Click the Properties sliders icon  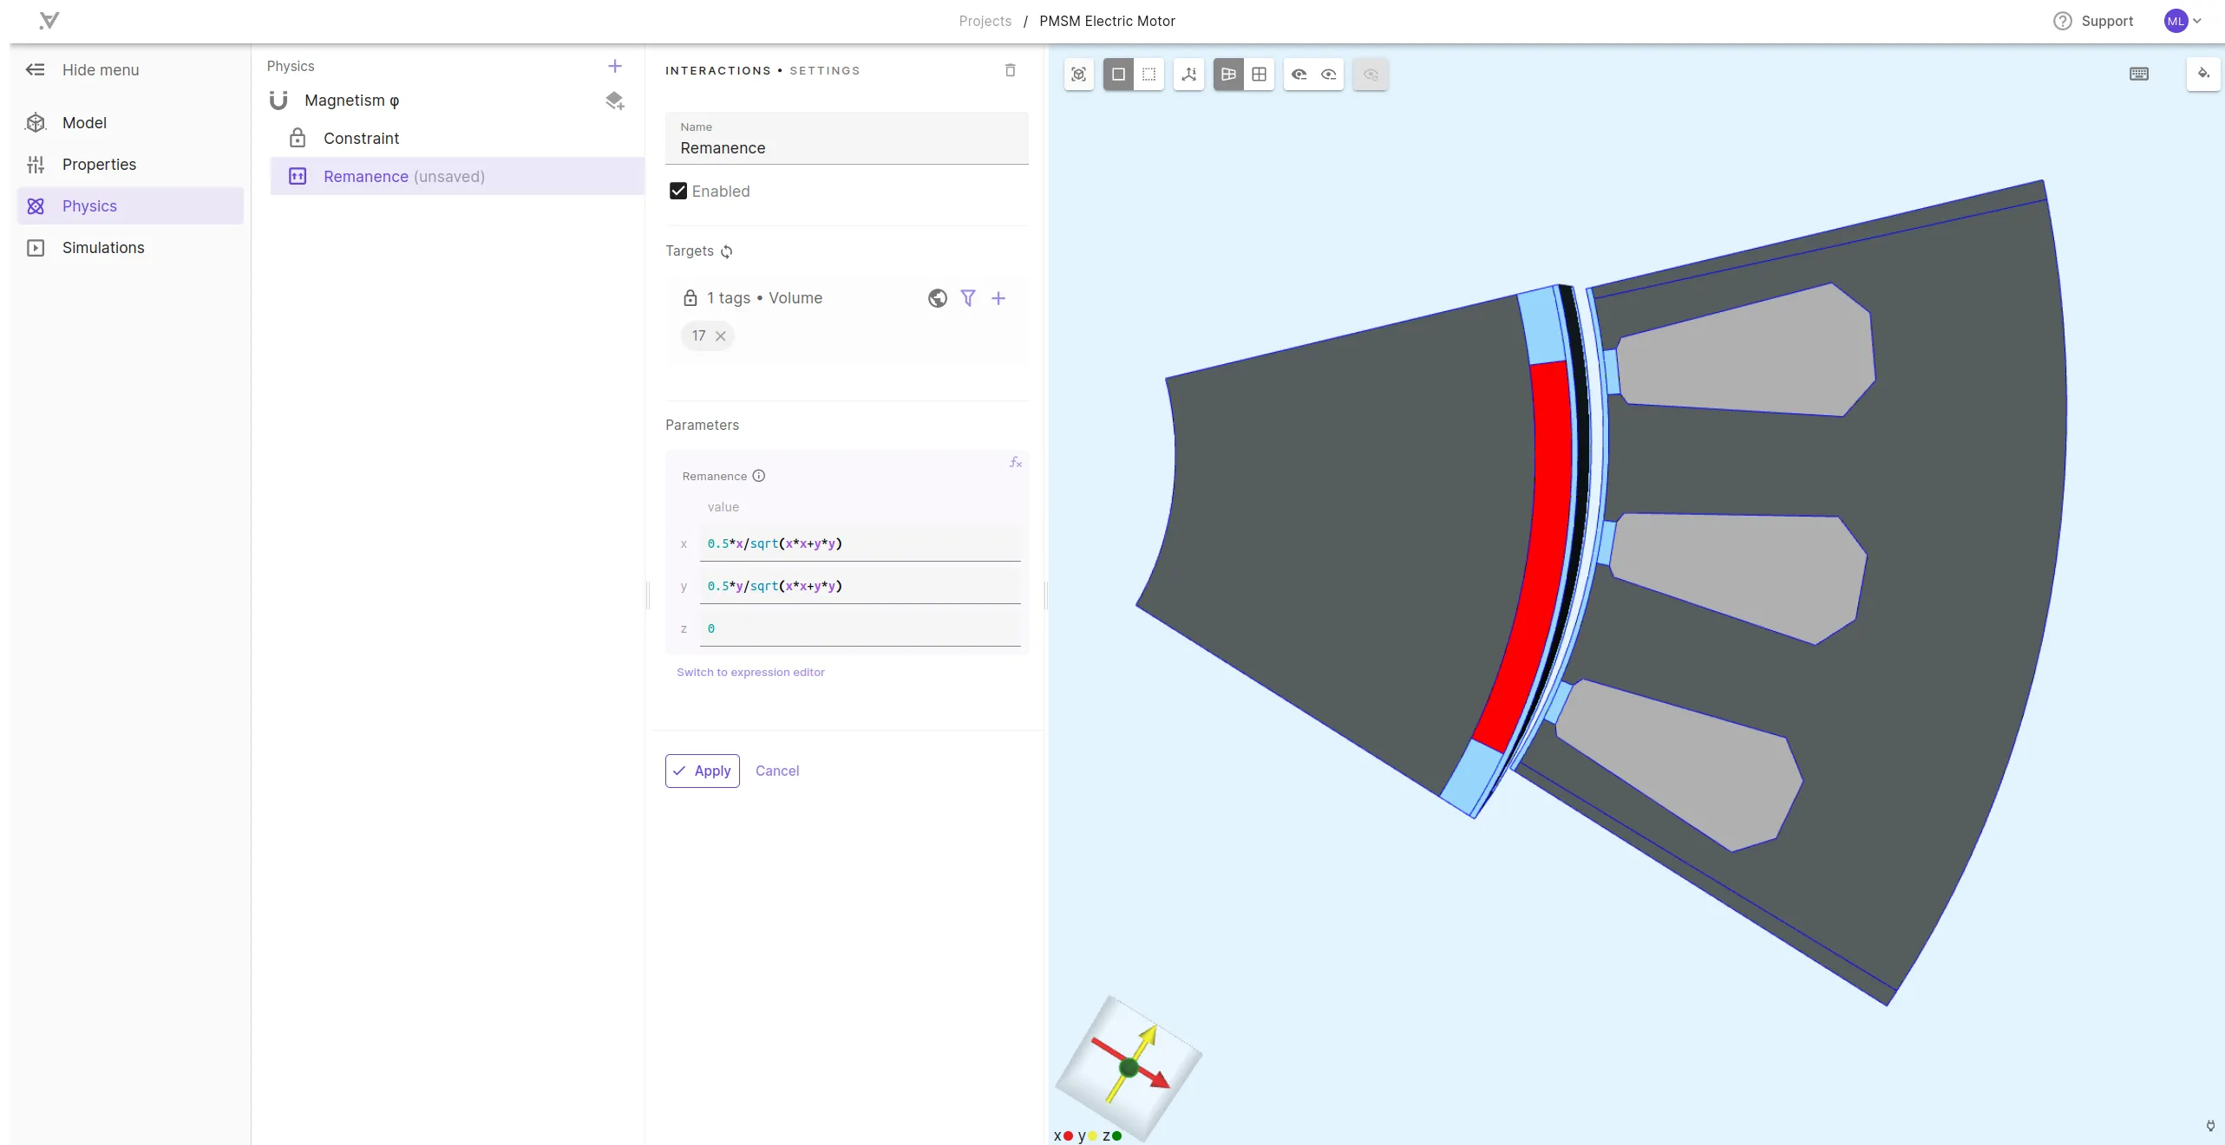point(36,165)
